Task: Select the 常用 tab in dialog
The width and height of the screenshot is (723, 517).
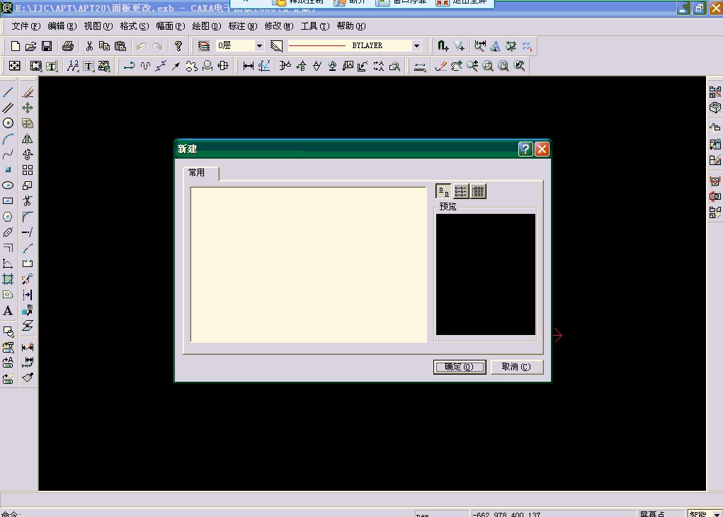Action: click(197, 173)
